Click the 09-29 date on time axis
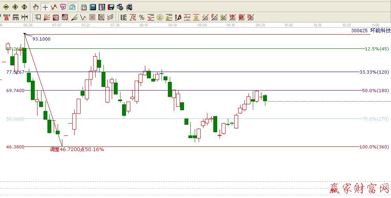The image size is (391, 198). coord(260,24)
